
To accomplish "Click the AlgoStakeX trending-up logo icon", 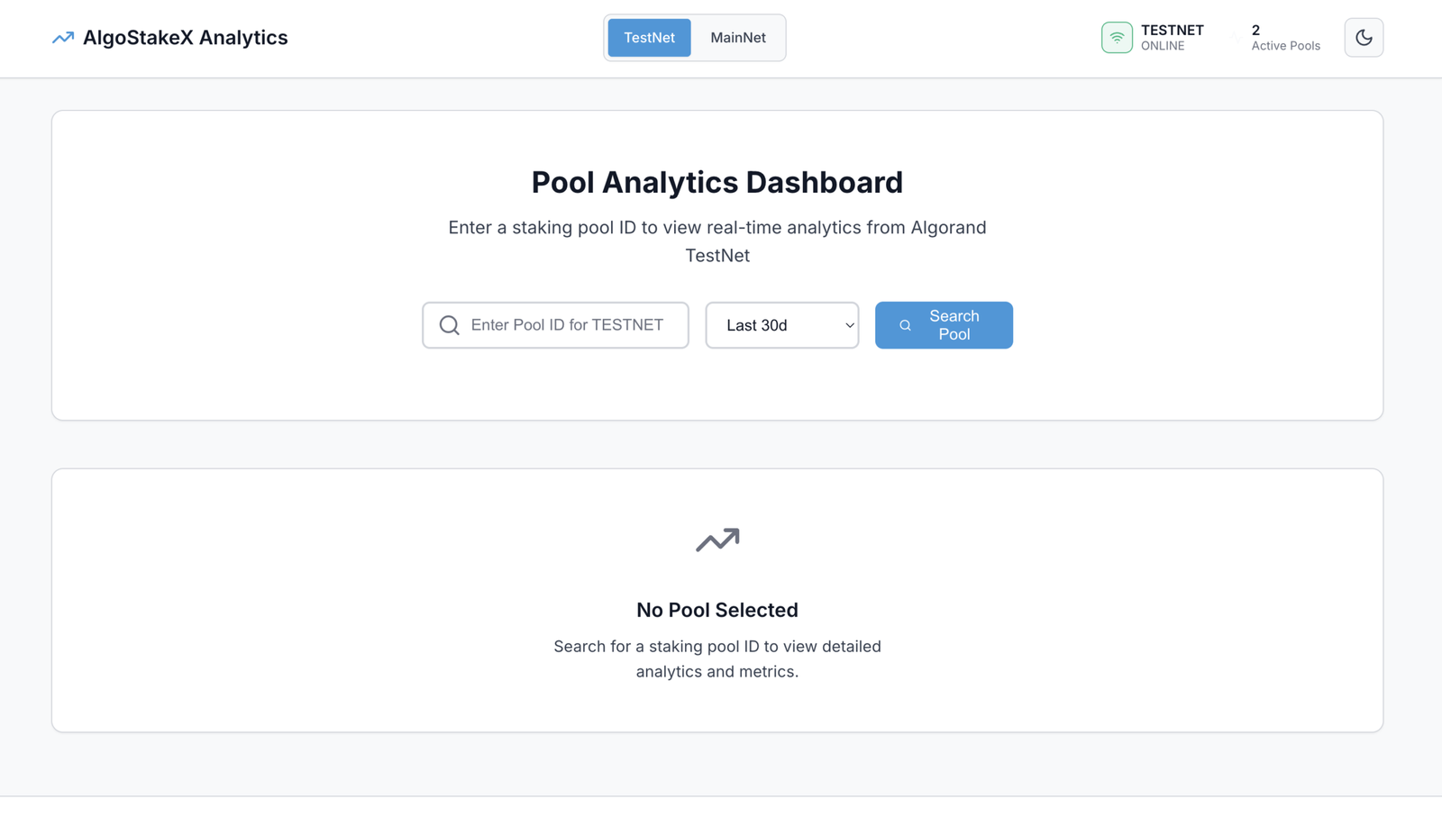I will click(x=63, y=38).
